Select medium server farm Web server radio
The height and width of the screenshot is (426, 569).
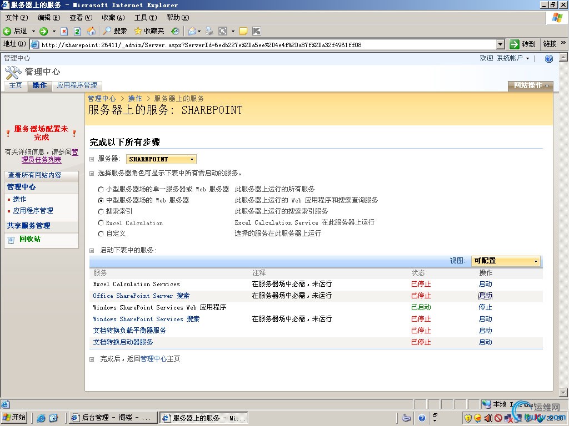tap(101, 200)
